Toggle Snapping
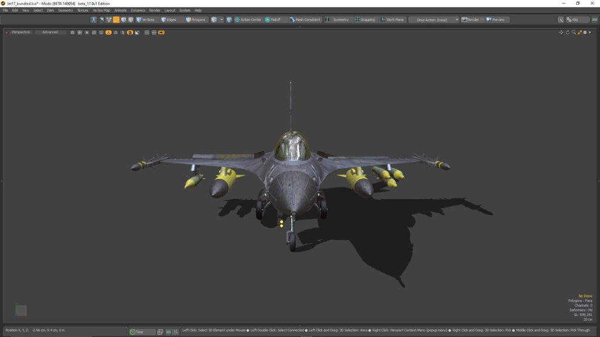600x337 pixels. tap(364, 19)
